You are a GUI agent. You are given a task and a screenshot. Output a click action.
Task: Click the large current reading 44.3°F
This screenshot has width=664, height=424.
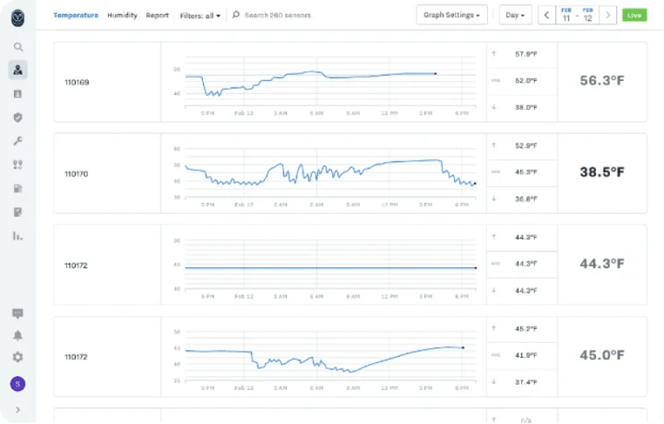click(602, 264)
